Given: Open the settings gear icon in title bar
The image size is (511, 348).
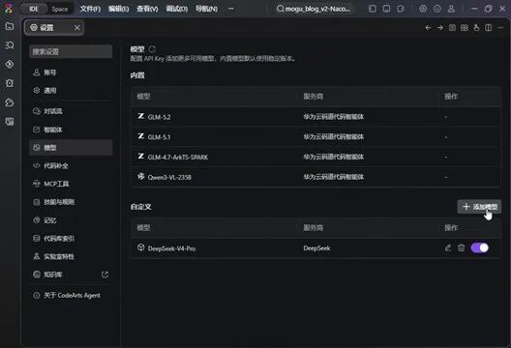Looking at the screenshot, I should 423,9.
